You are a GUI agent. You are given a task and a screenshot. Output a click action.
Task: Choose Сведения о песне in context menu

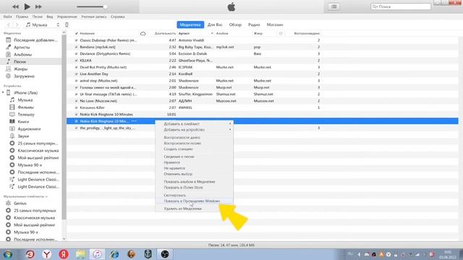195,157
